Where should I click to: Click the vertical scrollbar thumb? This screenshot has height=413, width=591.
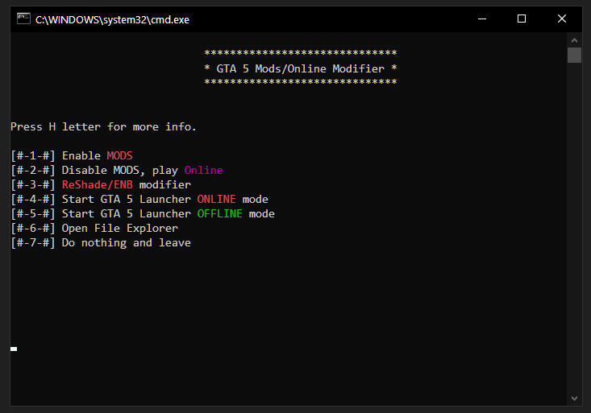pyautogui.click(x=574, y=55)
